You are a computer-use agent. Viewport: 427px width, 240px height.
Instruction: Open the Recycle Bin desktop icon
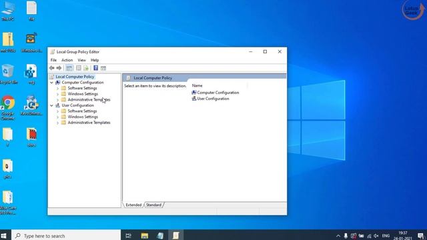pyautogui.click(x=8, y=74)
